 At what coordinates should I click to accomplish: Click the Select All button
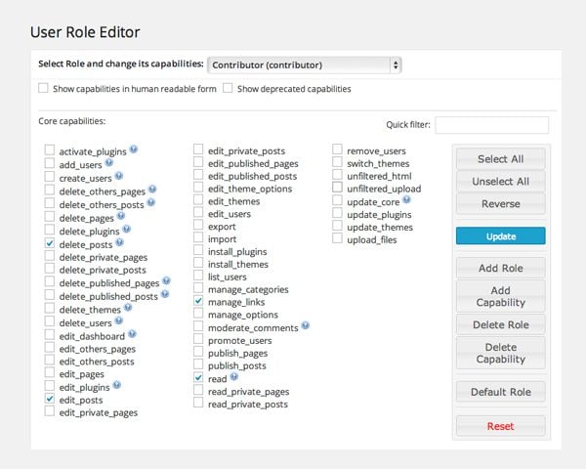point(500,159)
